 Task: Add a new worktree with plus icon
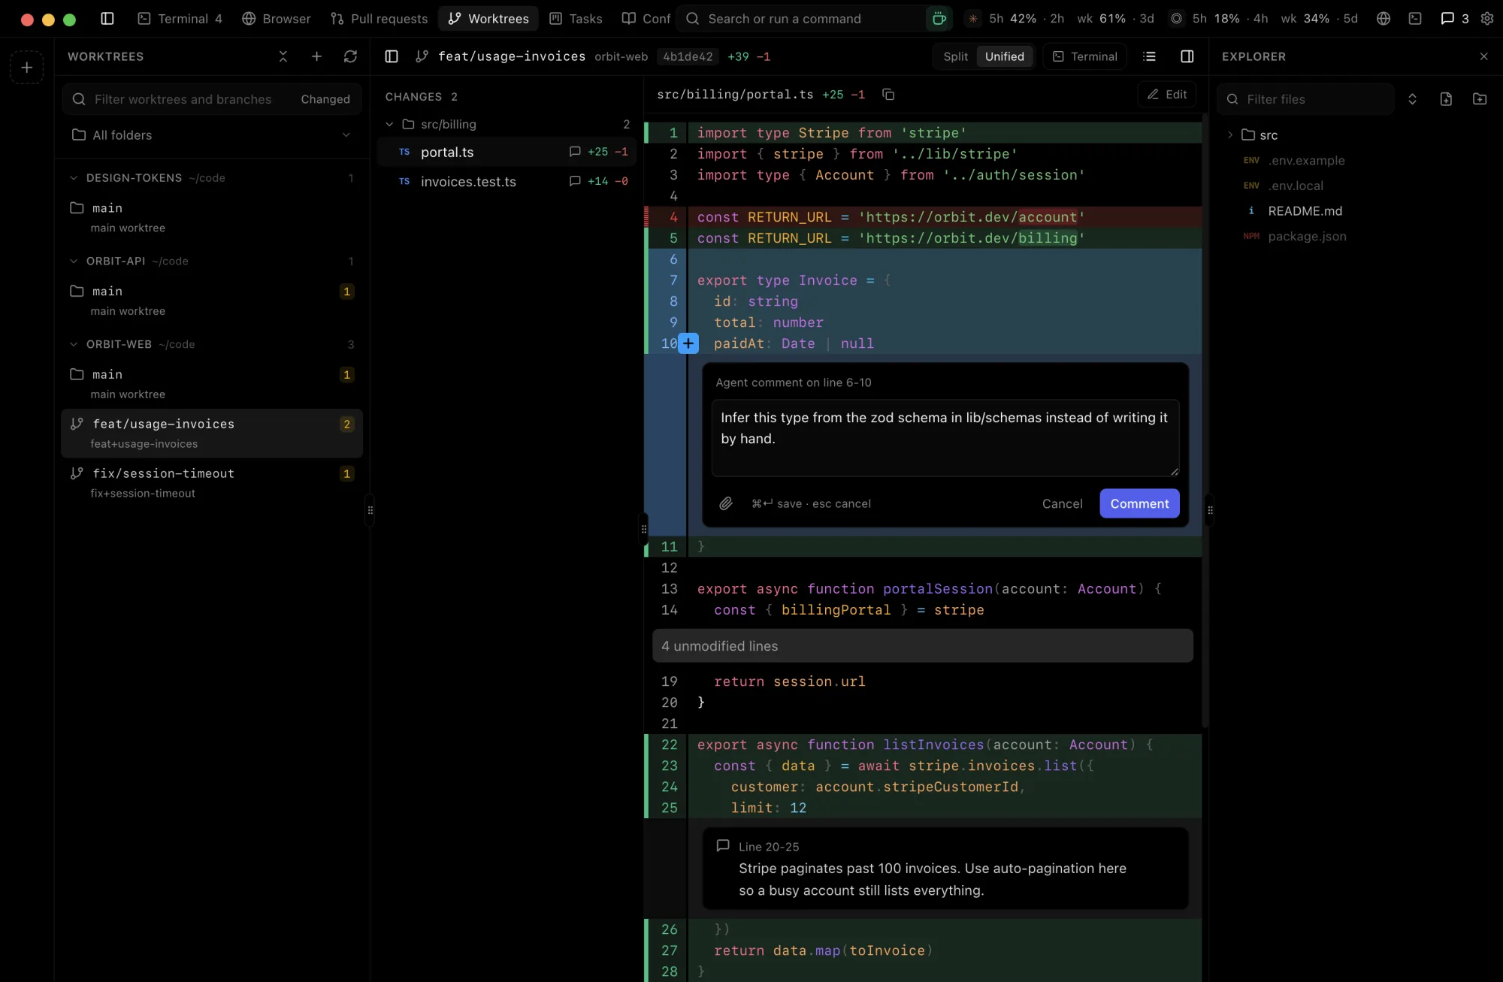[x=316, y=56]
